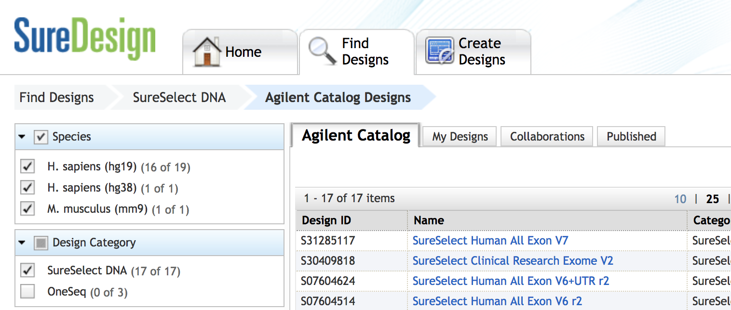The height and width of the screenshot is (310, 731).
Task: Show 10 items per page
Action: (680, 199)
